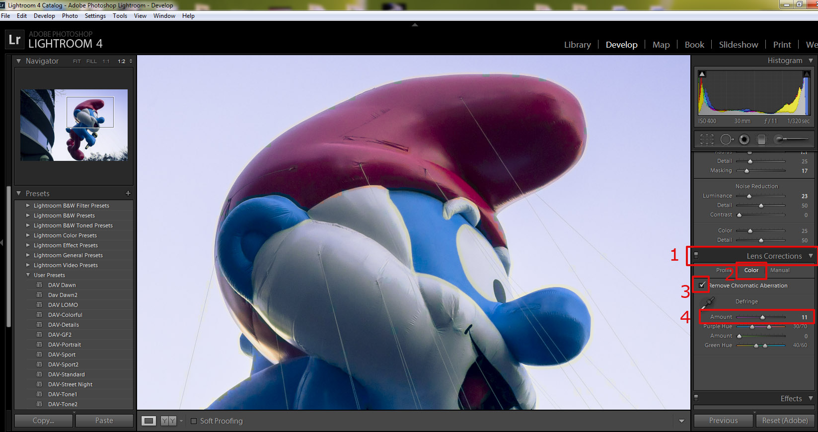Set navigator zoom to FILL

(92, 62)
